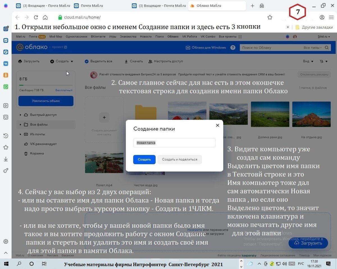Open Одноклассники in top menu
The image size is (337, 269).
76,37
